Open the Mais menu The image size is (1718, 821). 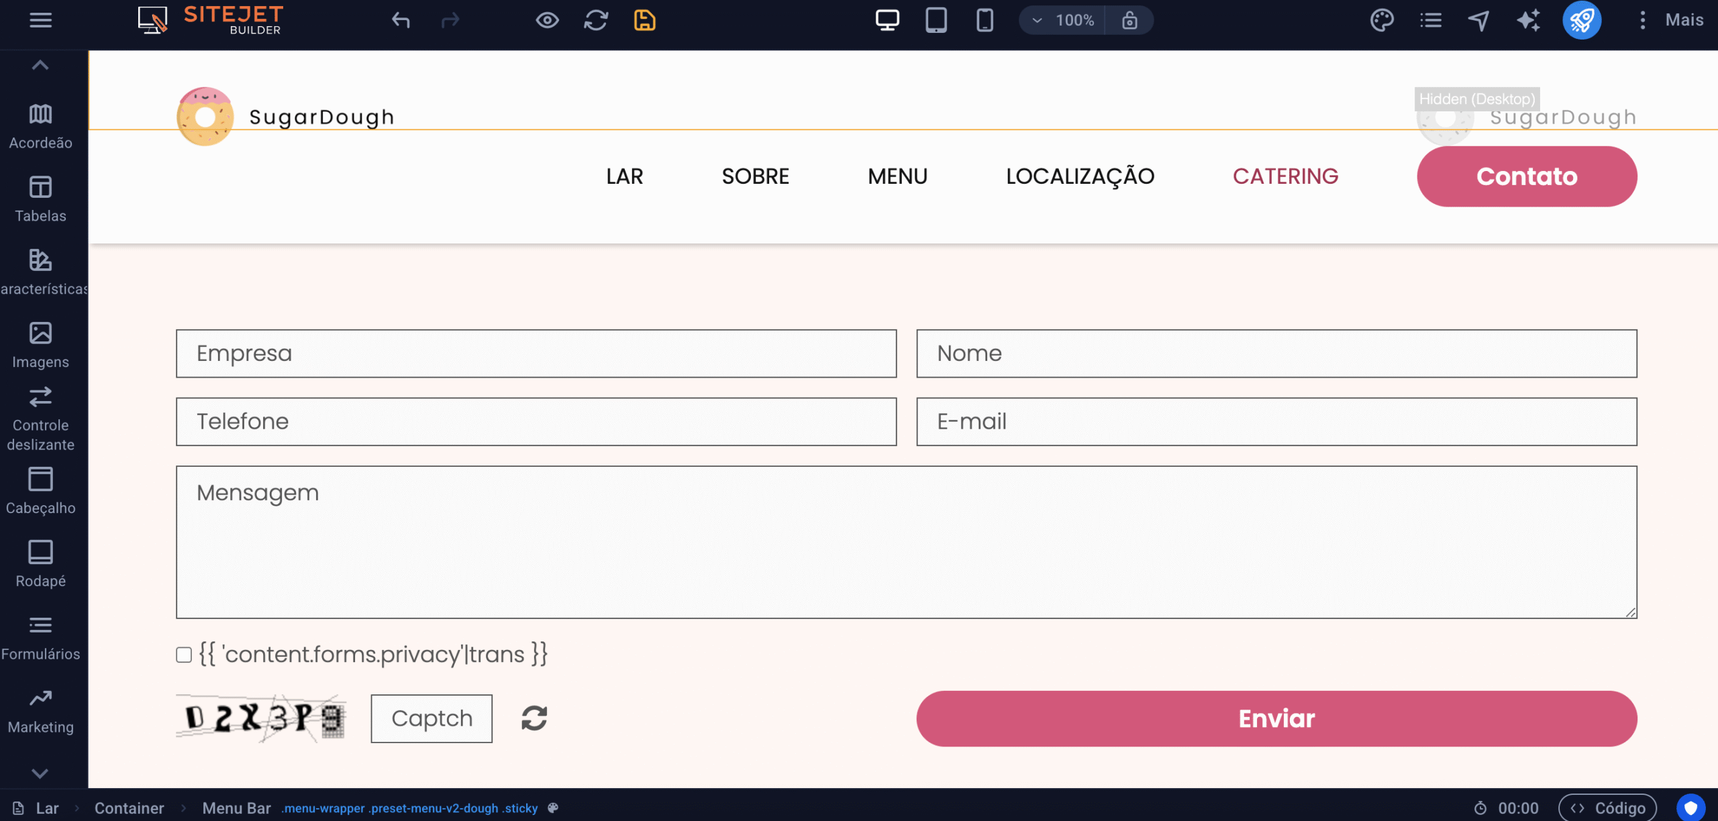pyautogui.click(x=1671, y=20)
